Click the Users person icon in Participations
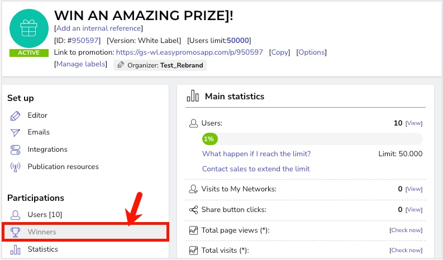443x260 pixels. tap(16, 215)
